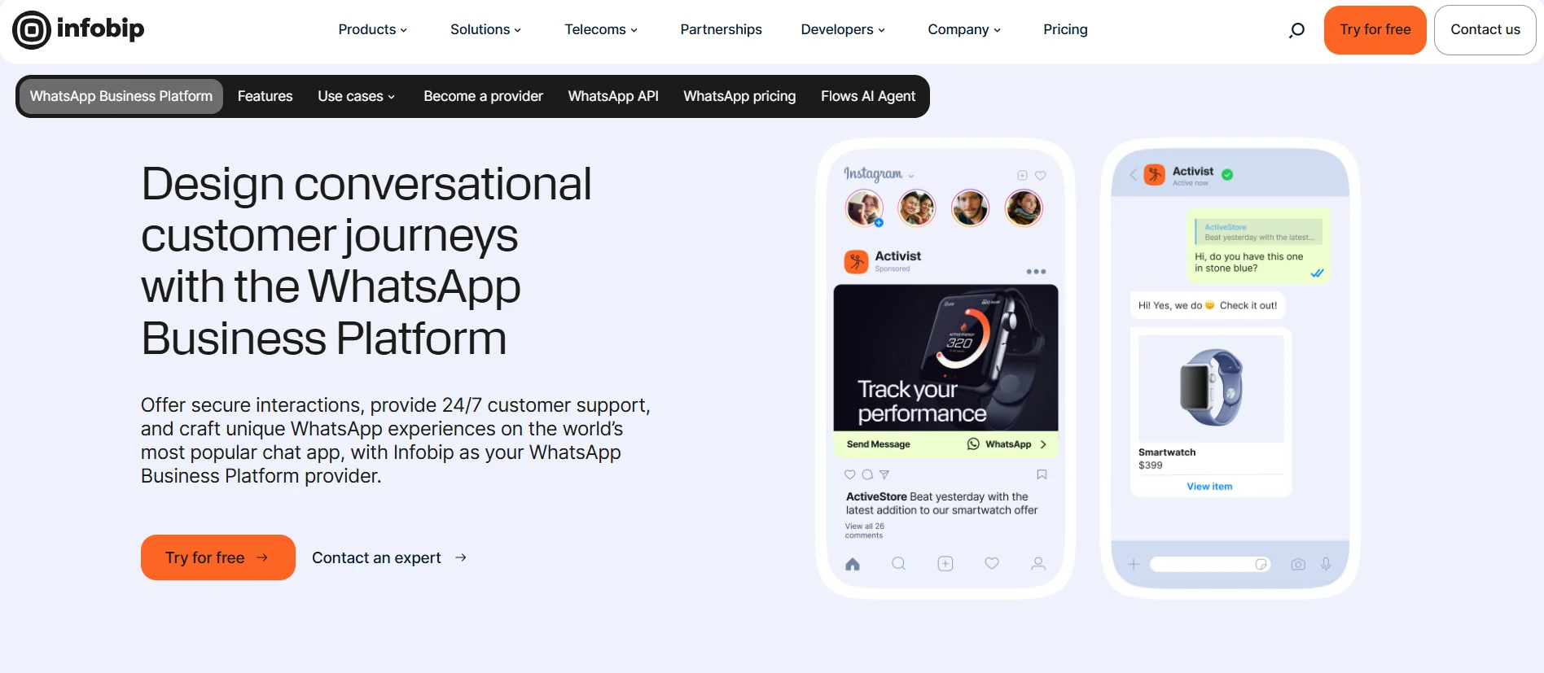Switch to the WhatsApp pricing tab
The width and height of the screenshot is (1544, 673).
pyautogui.click(x=739, y=96)
